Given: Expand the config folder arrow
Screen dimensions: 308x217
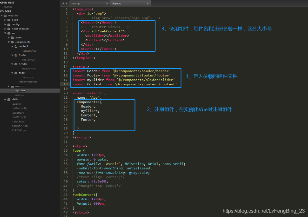Looking at the screenshot, I should tap(5, 24).
